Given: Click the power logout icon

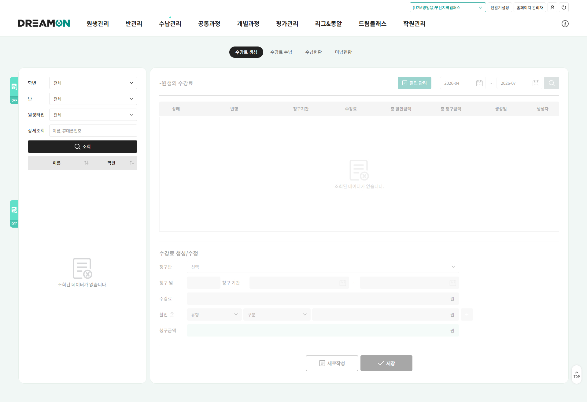Looking at the screenshot, I should pyautogui.click(x=564, y=7).
